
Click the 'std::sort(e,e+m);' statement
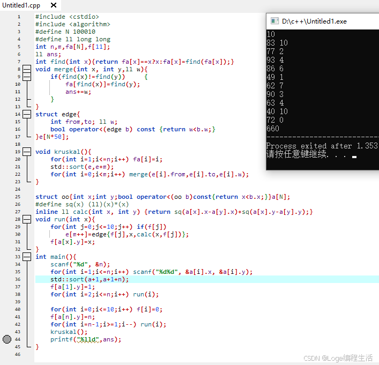pyautogui.click(x=82, y=167)
